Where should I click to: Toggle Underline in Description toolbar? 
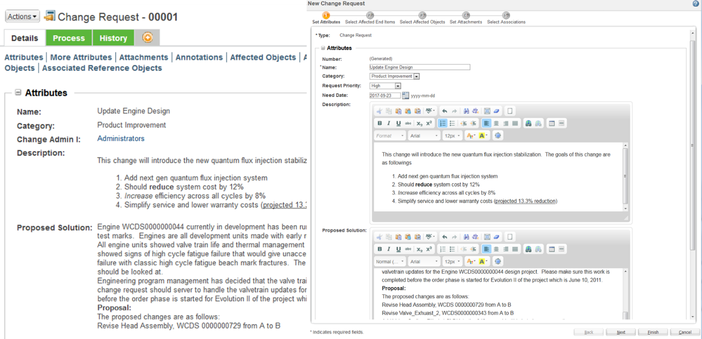pyautogui.click(x=398, y=123)
